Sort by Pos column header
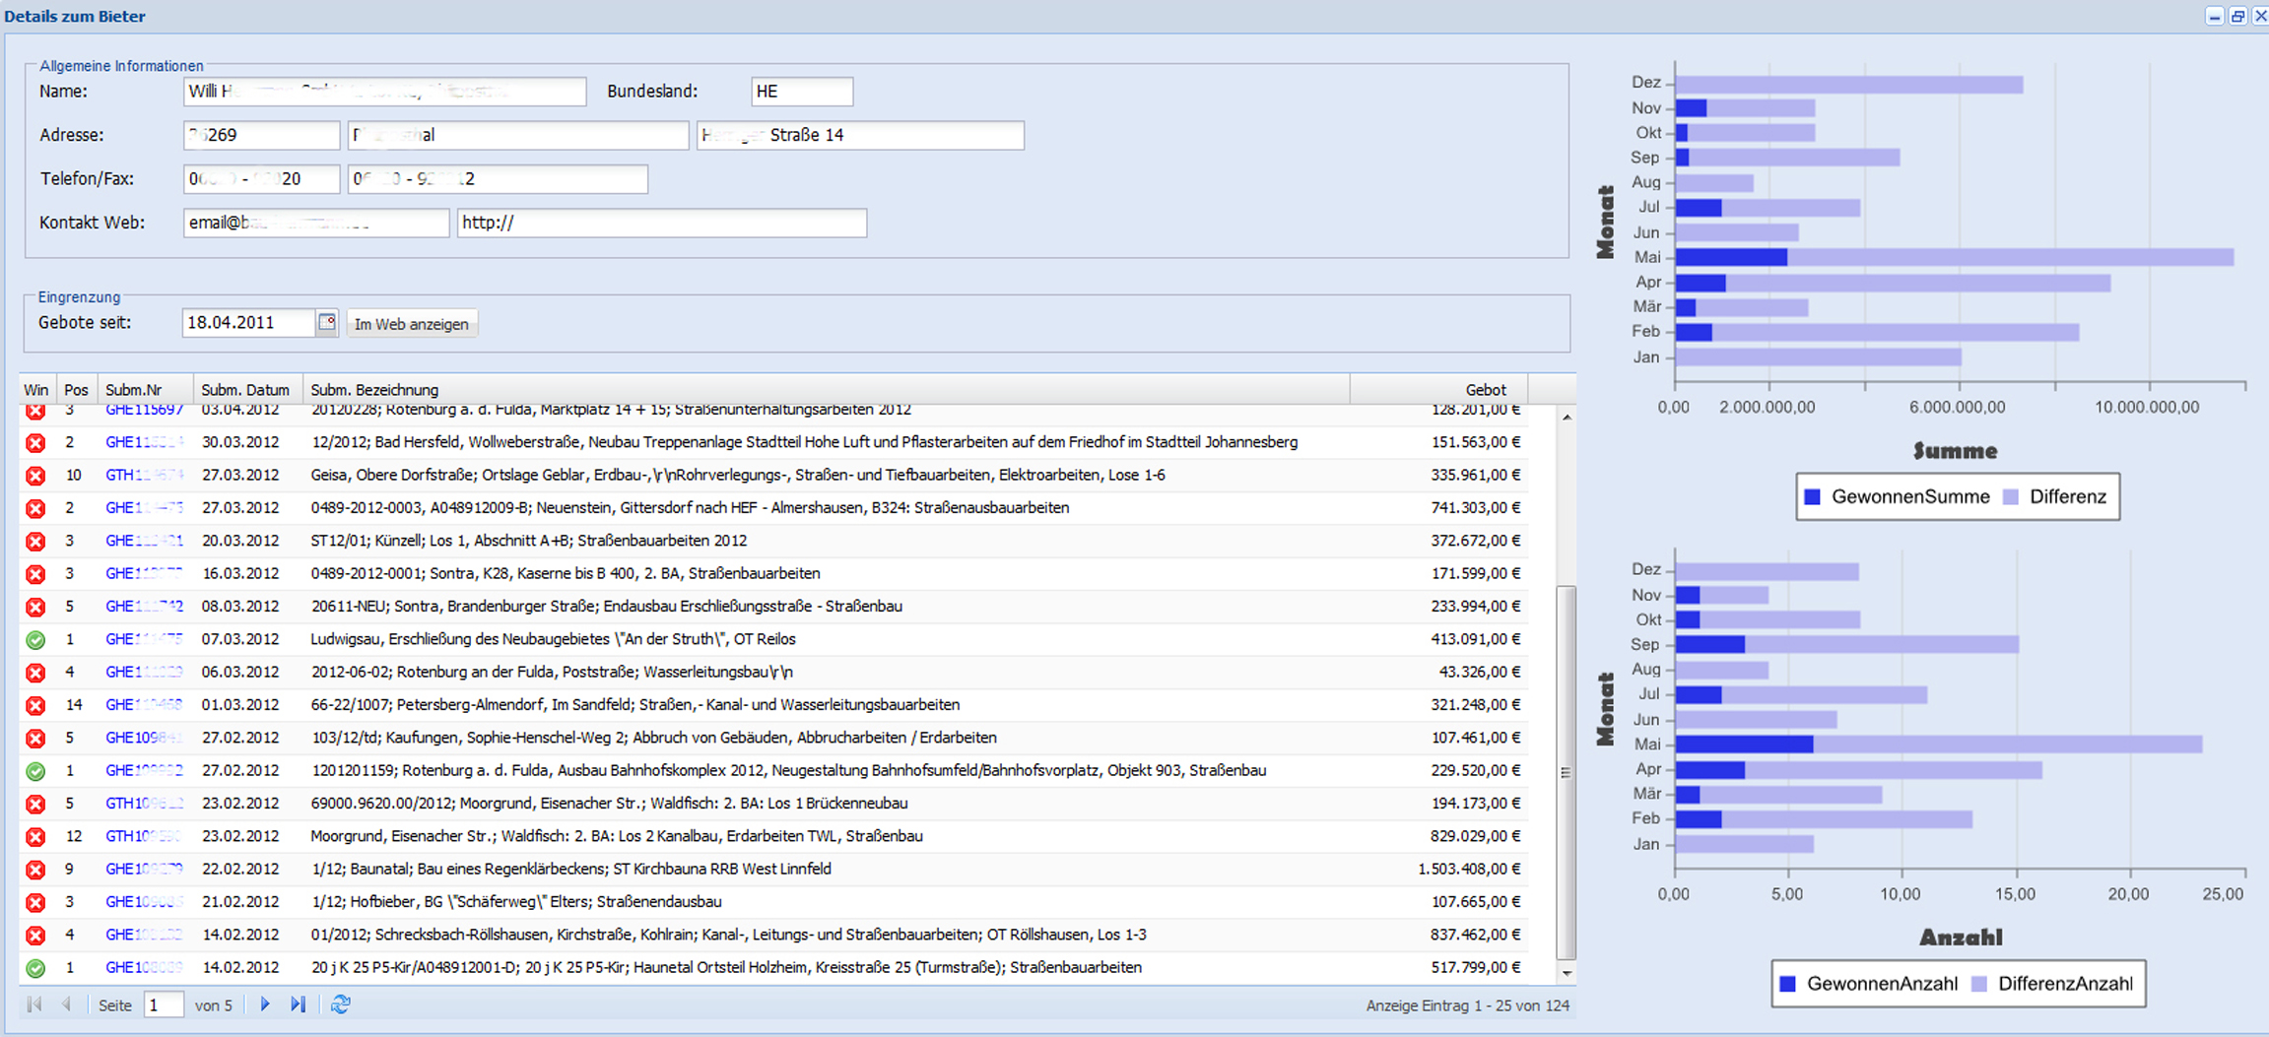The image size is (2269, 1037). 76,390
